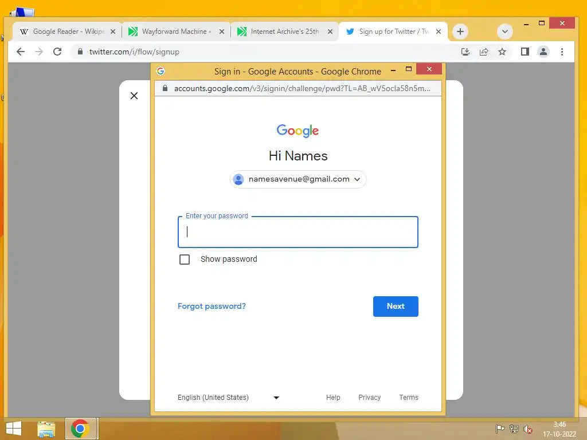
Task: Minimize the Google sign-in popup
Action: click(393, 70)
